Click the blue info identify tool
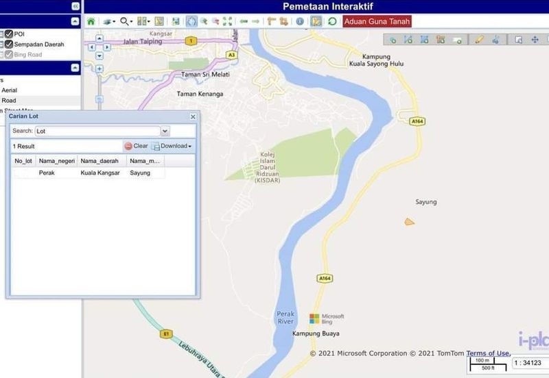The height and width of the screenshot is (378, 549). pos(300,21)
